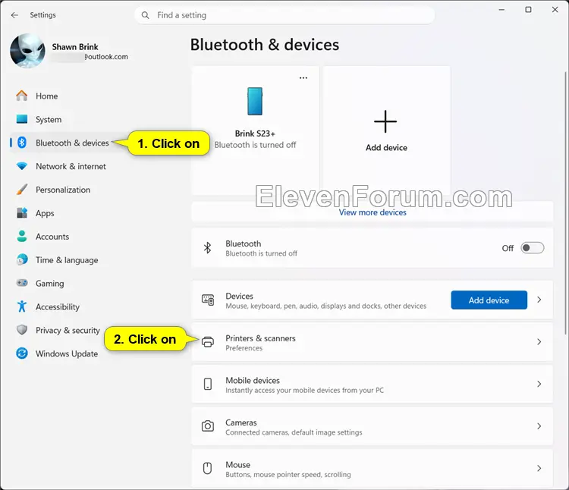The width and height of the screenshot is (569, 490).
Task: Open Home in sidebar
Action: coord(46,96)
